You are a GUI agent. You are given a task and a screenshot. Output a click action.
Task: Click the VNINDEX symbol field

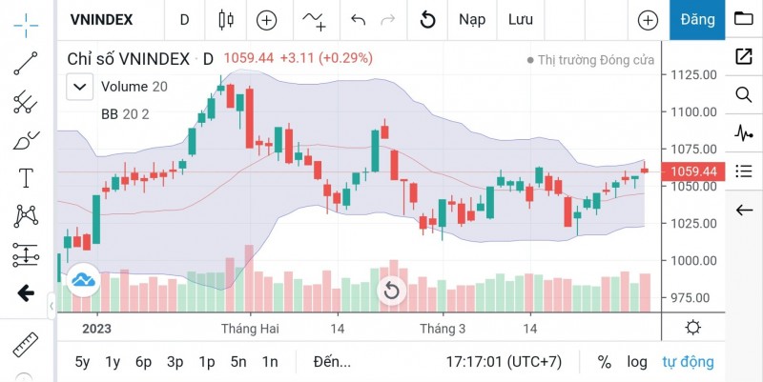pyautogui.click(x=101, y=19)
